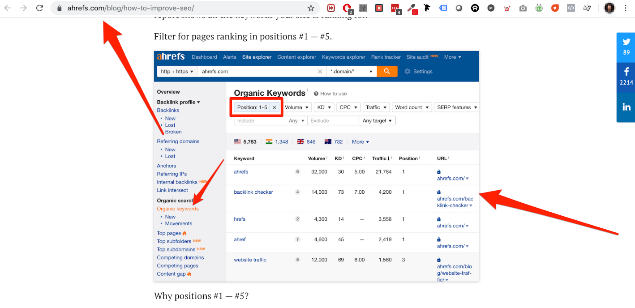Reload the current page
This screenshot has height=308, width=635.
(39, 8)
